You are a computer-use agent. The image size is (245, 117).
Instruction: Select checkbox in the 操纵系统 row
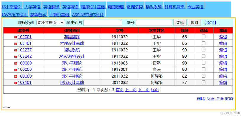tap(204, 50)
